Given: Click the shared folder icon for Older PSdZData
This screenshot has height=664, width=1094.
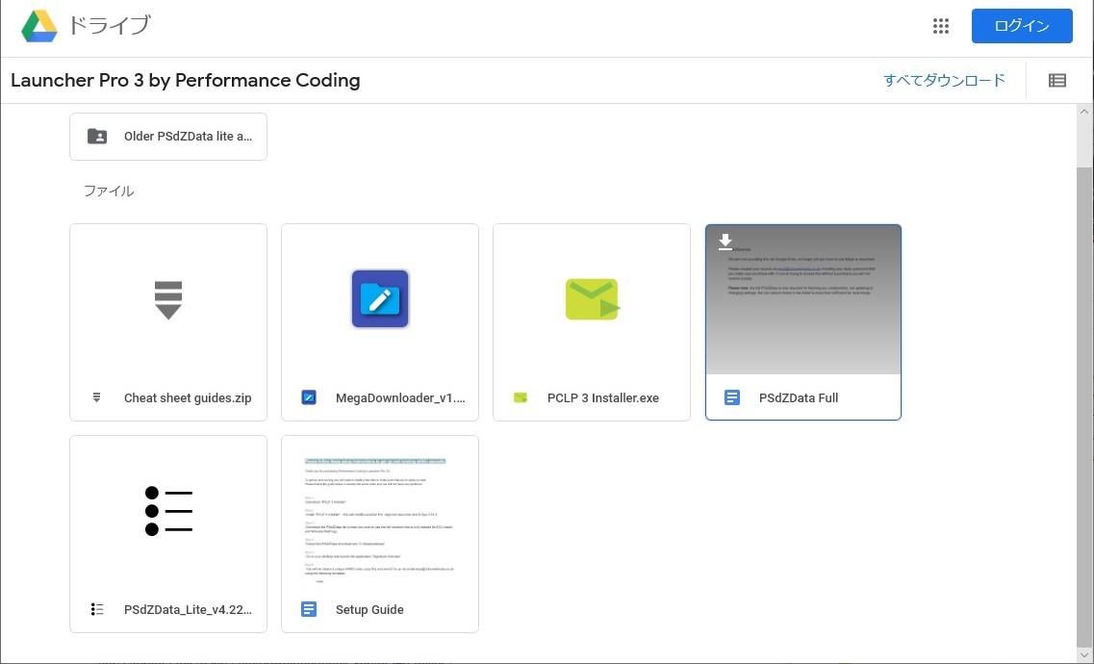Looking at the screenshot, I should [97, 136].
